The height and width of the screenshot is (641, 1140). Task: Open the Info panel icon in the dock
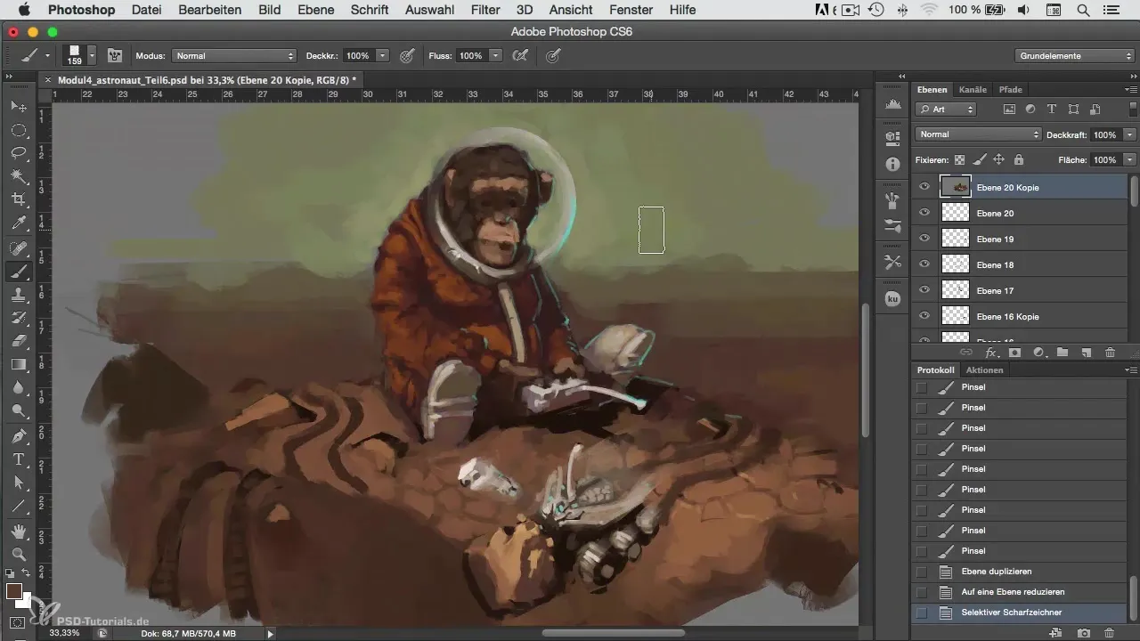892,165
